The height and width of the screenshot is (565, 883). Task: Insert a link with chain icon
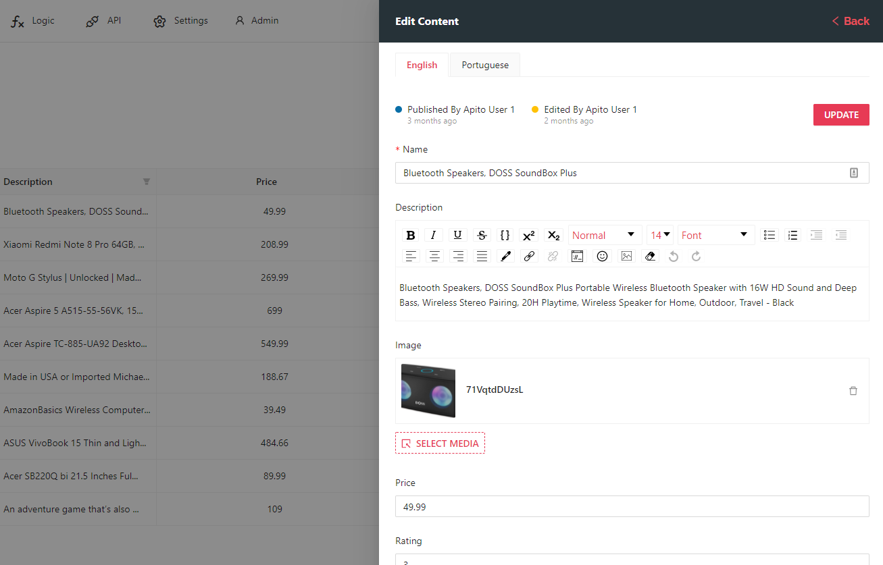point(530,256)
